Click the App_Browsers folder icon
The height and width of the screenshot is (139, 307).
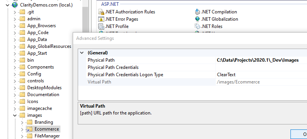tap(22, 26)
